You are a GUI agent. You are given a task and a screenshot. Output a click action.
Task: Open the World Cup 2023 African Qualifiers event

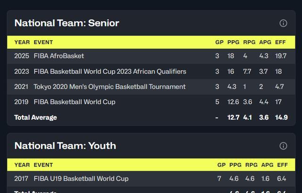(110, 71)
